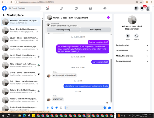Image resolution: width=154 pixels, height=118 pixels.
Task: Click the voice clip microphone icon
Action: [x=48, y=108]
